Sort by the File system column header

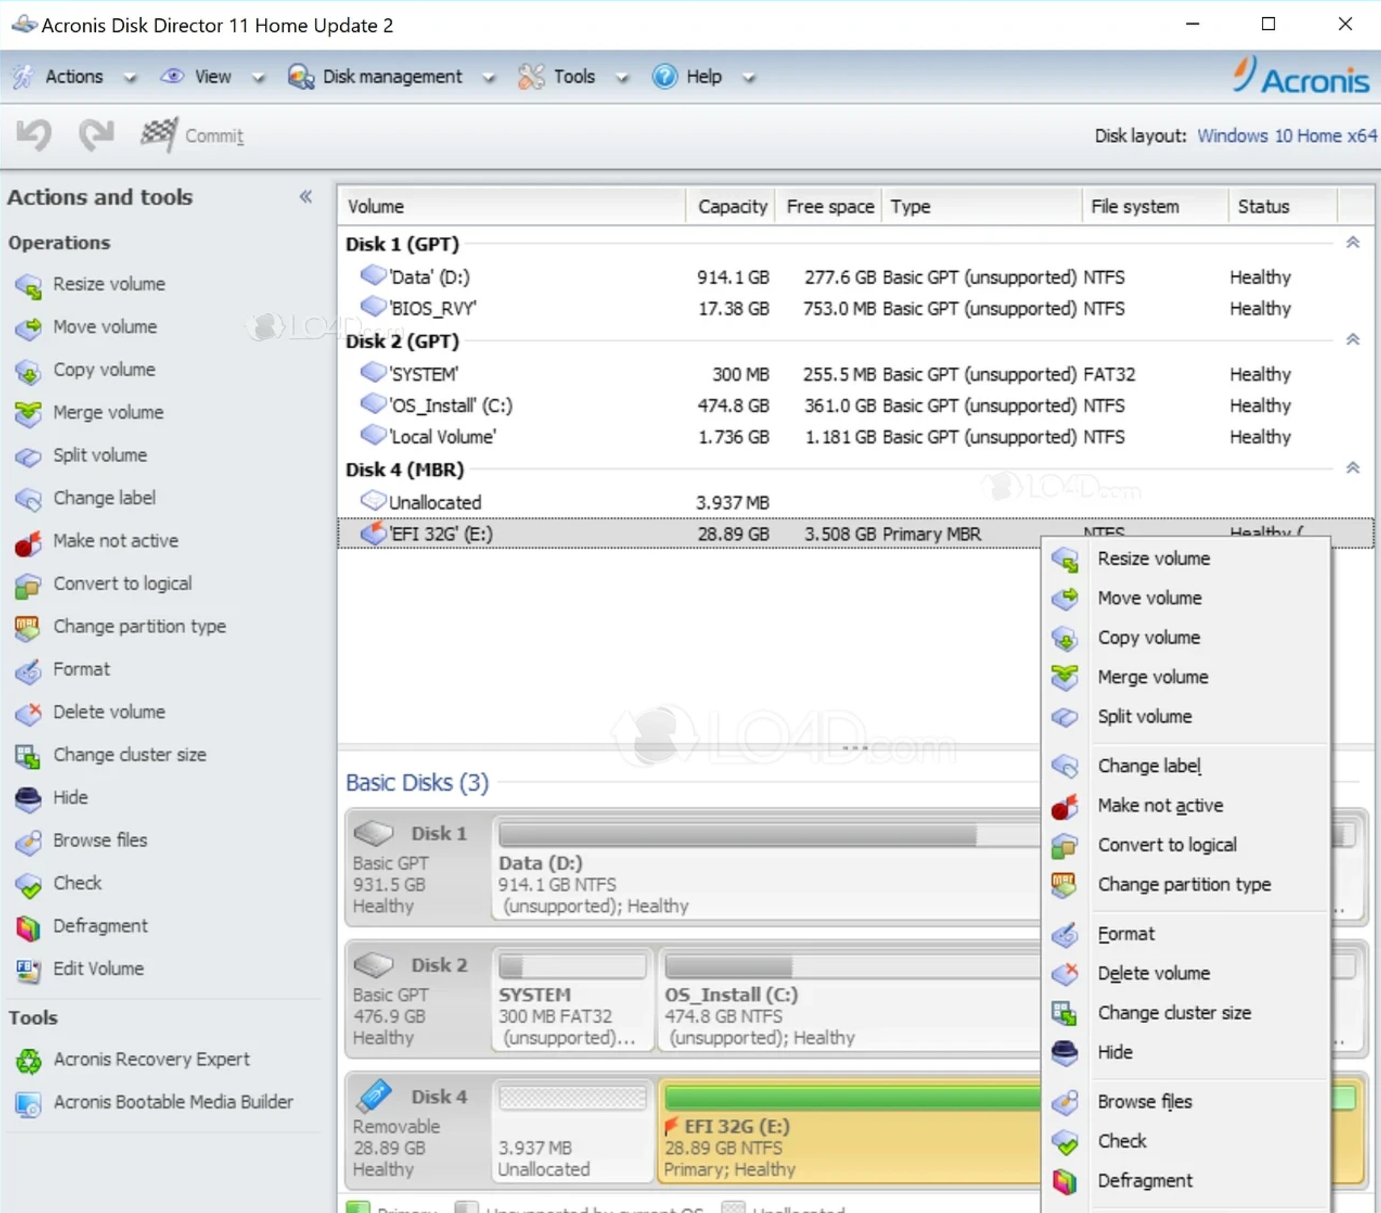point(1154,206)
